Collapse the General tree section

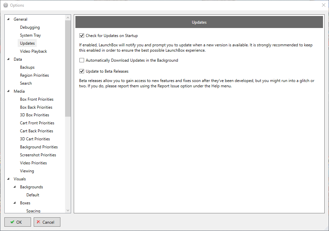coord(8,19)
